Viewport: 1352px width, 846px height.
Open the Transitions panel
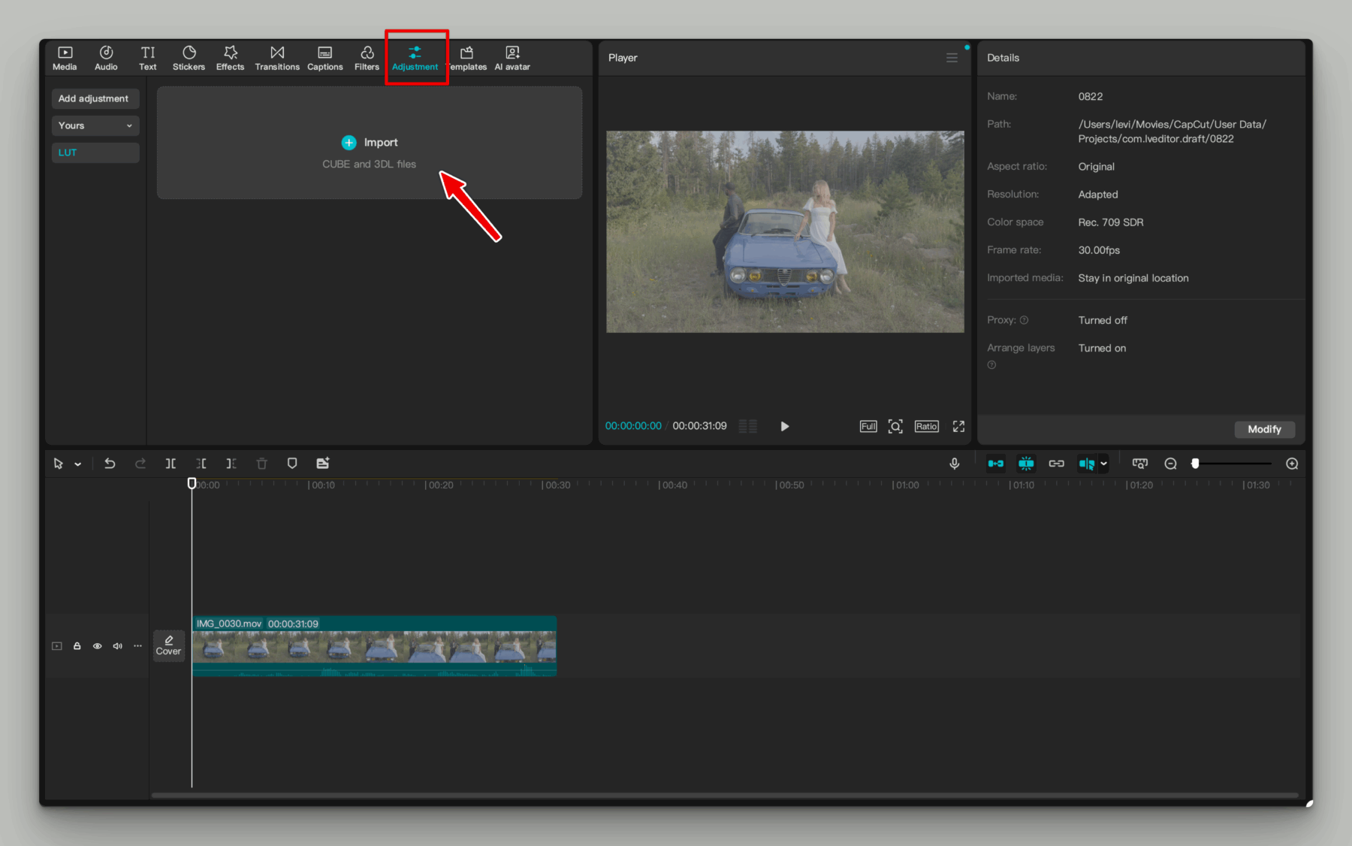[x=277, y=57]
